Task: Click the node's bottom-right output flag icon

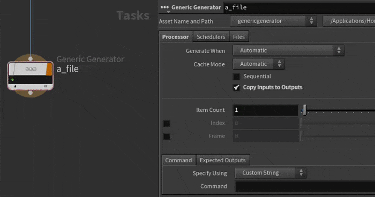Action: click(x=46, y=86)
